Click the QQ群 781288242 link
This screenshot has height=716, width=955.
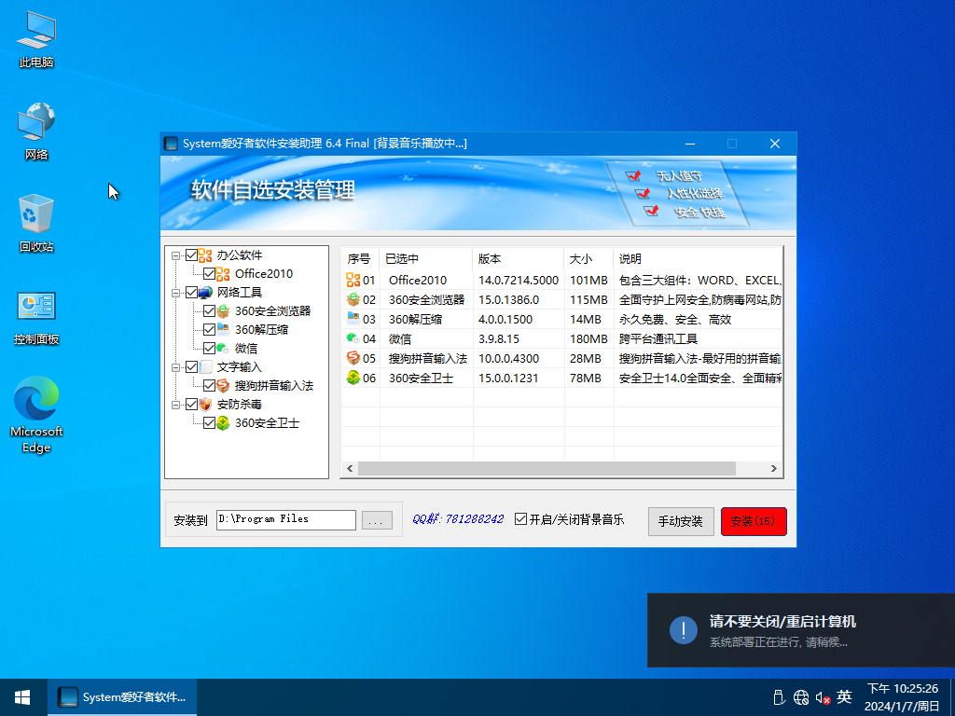[x=458, y=518]
